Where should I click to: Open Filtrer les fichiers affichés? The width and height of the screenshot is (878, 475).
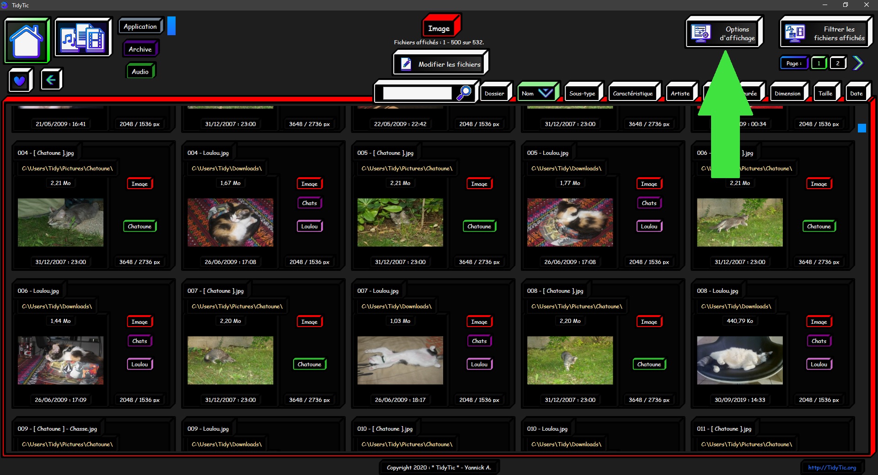click(825, 33)
